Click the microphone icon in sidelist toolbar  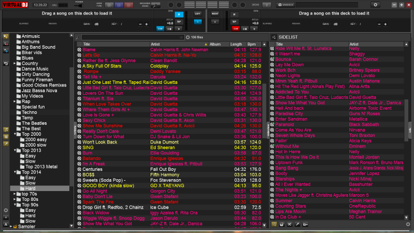point(297,224)
